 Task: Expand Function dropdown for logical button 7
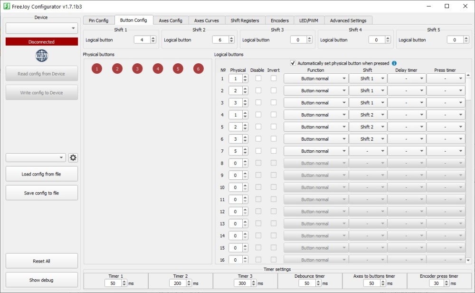315,151
